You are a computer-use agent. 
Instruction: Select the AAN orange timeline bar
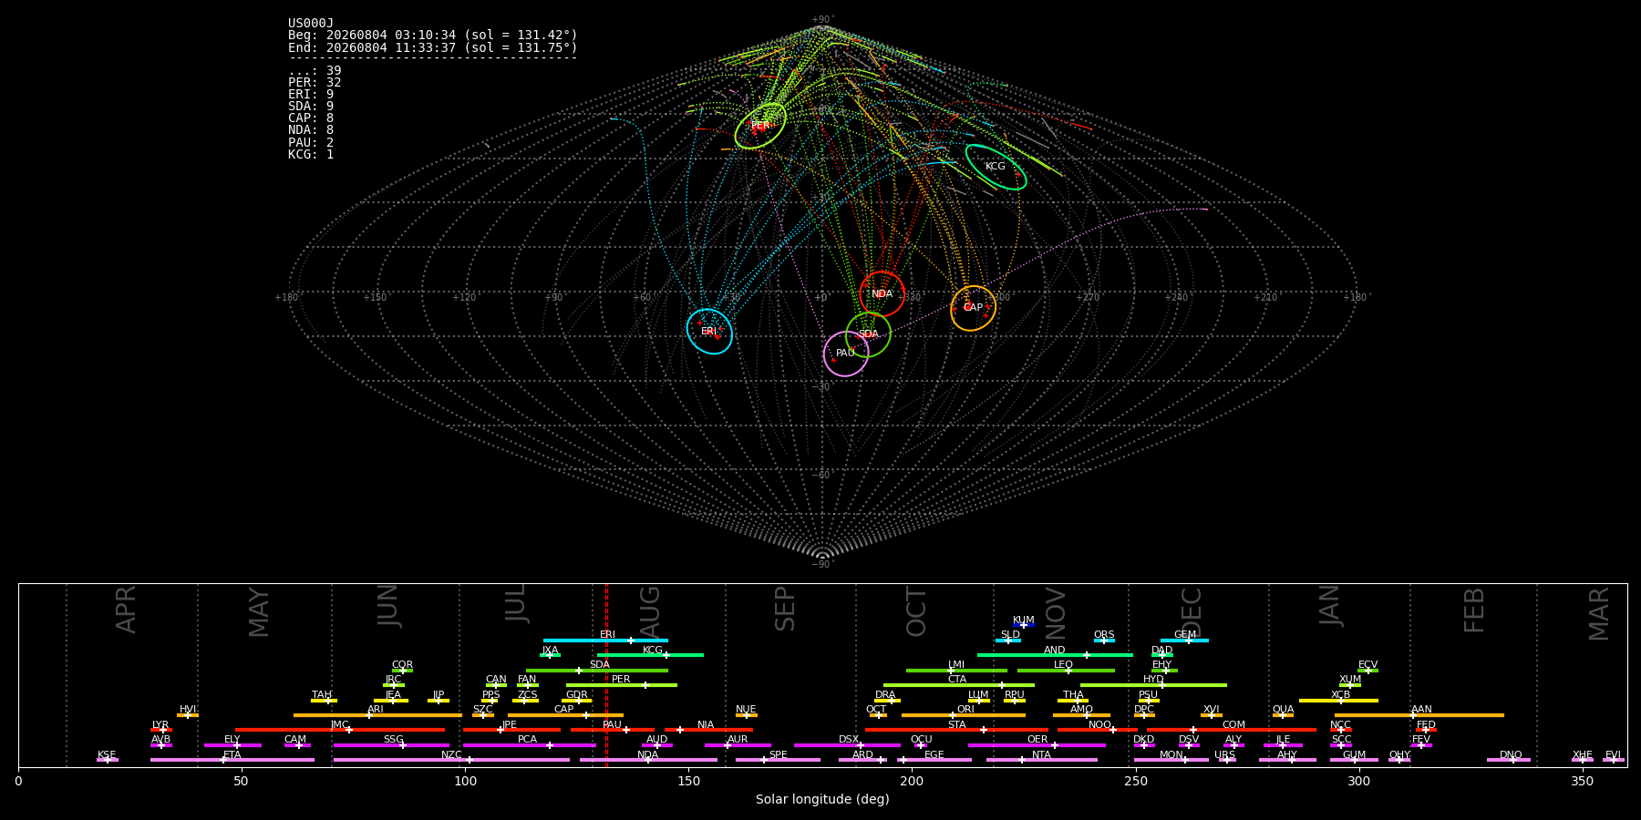tap(1419, 715)
